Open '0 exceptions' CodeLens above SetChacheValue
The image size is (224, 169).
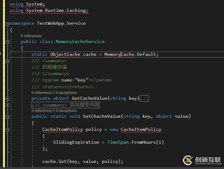(66, 110)
